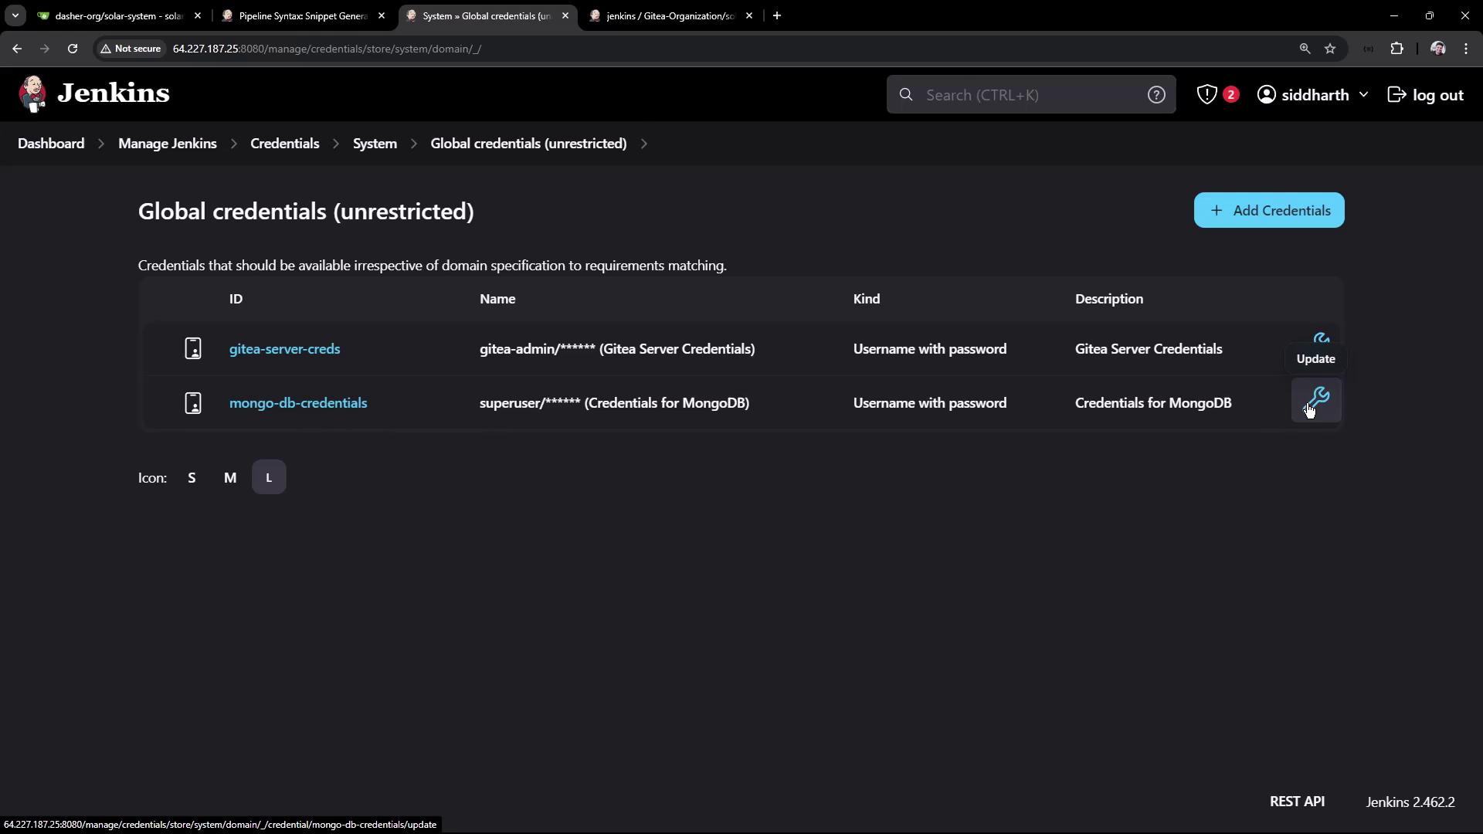Open the browser extensions puzzle icon
1483x834 pixels.
1396,49
